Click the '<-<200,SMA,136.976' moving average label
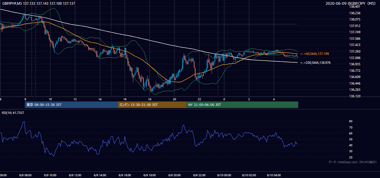Image resolution: width=380 pixels, height=178 pixels. 315,63
